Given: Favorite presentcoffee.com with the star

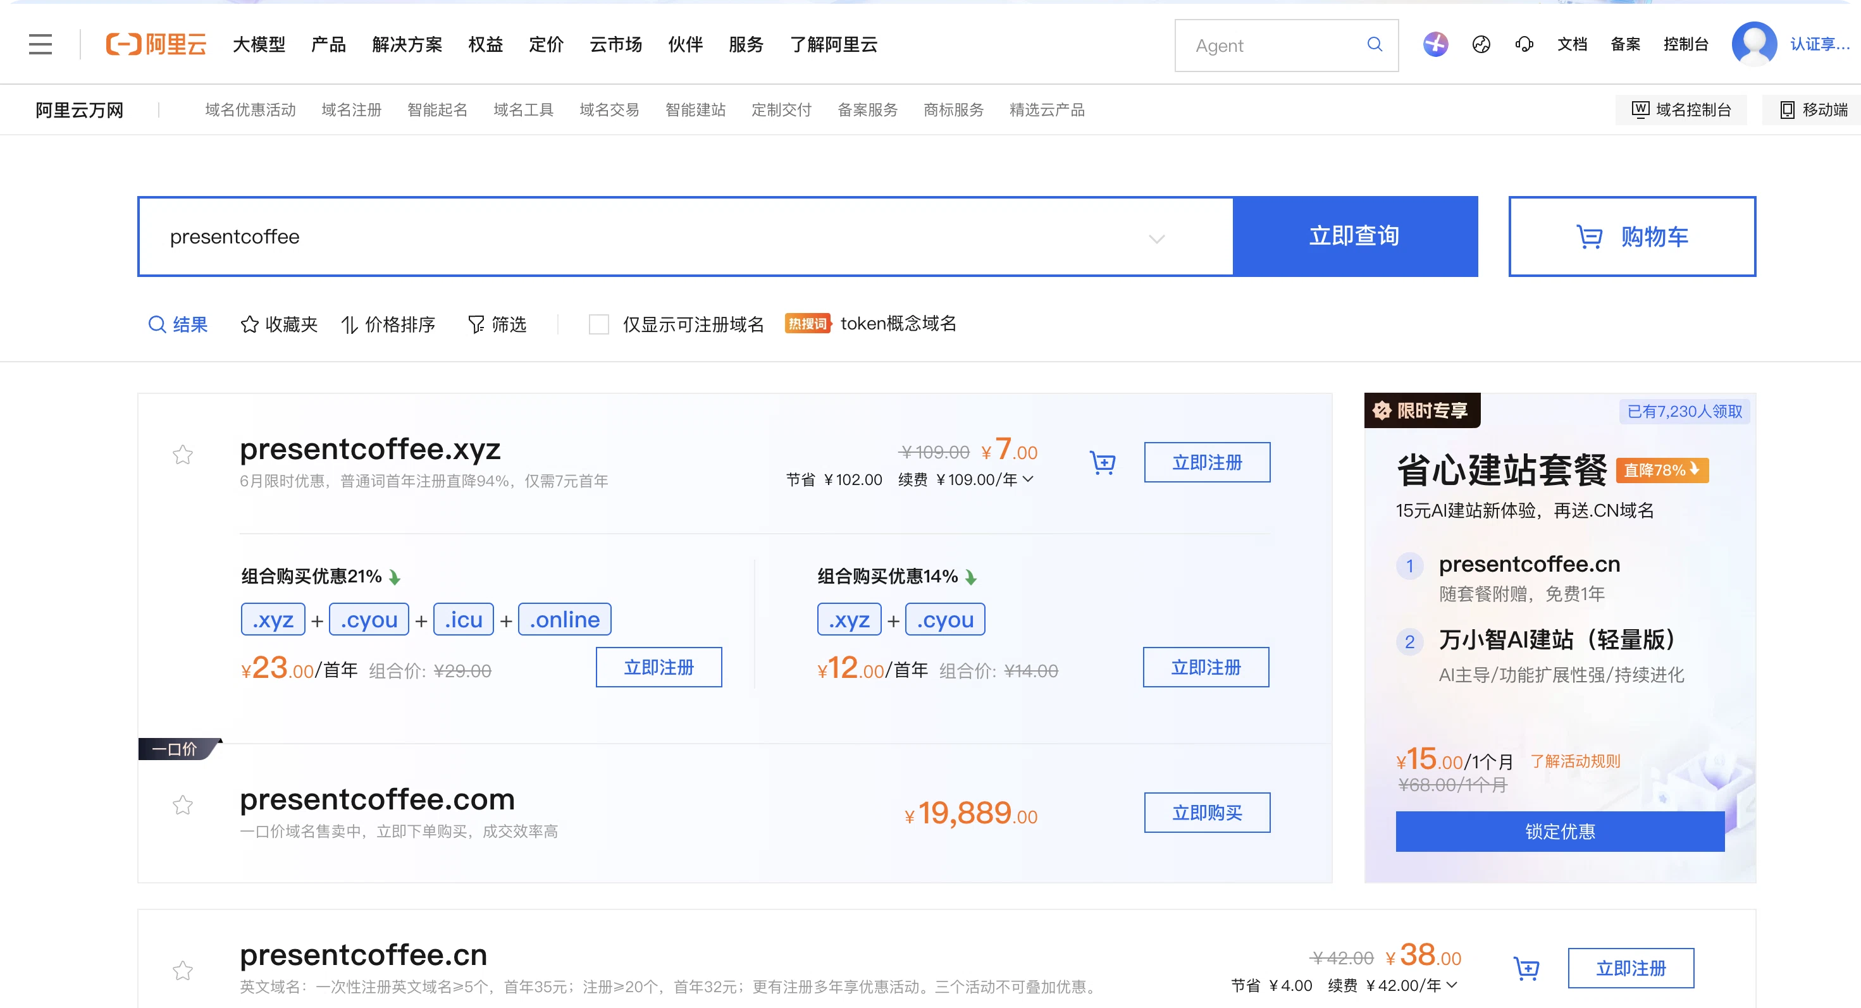Looking at the screenshot, I should click(x=183, y=804).
